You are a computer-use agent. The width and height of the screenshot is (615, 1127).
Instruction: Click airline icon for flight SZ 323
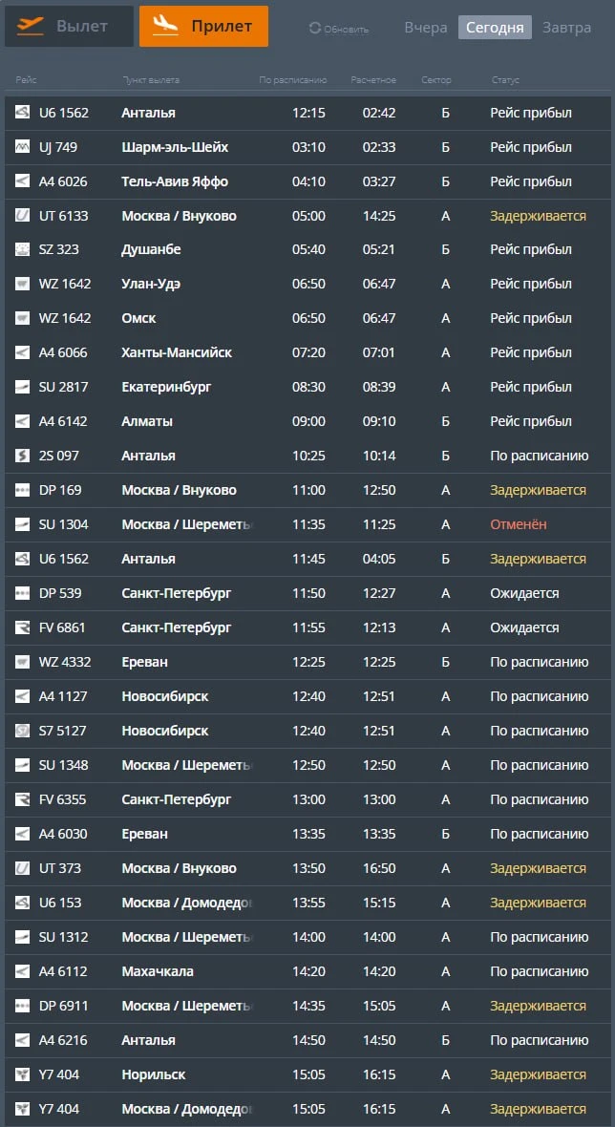[x=22, y=249]
